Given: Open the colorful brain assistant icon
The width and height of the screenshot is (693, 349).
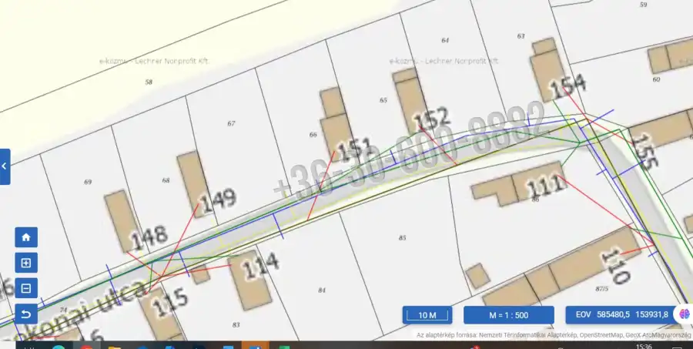Looking at the screenshot, I should coord(682,314).
